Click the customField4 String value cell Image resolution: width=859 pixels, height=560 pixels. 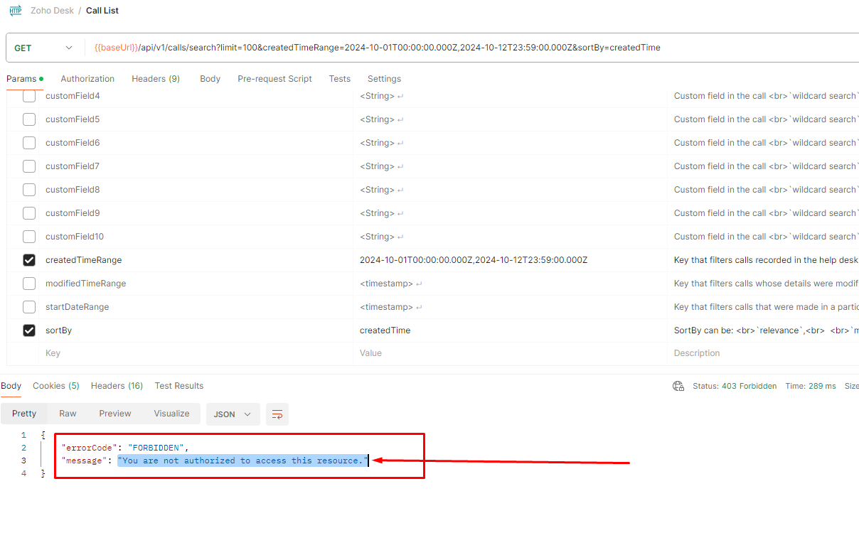pyautogui.click(x=510, y=96)
